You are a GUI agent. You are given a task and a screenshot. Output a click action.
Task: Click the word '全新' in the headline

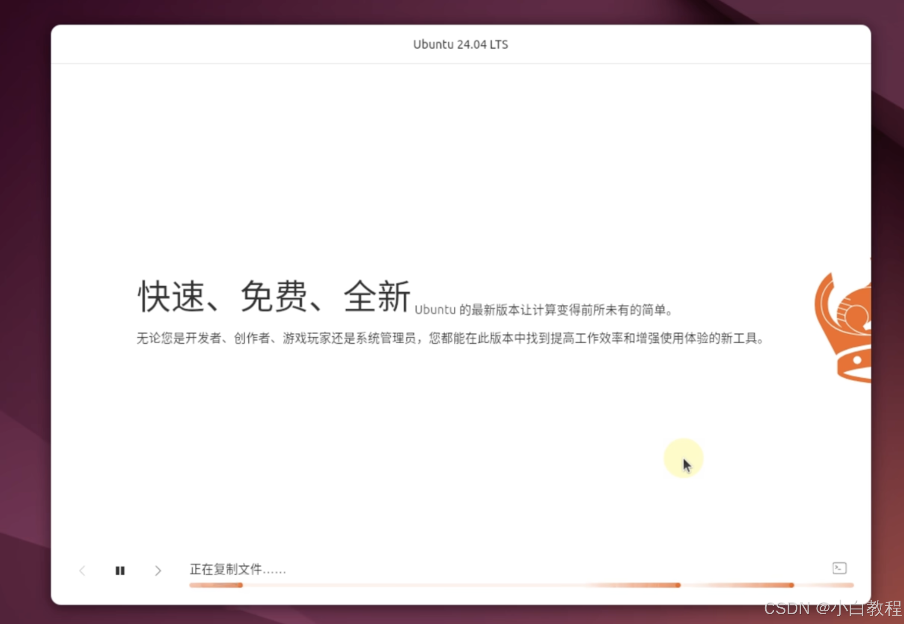coord(377,297)
